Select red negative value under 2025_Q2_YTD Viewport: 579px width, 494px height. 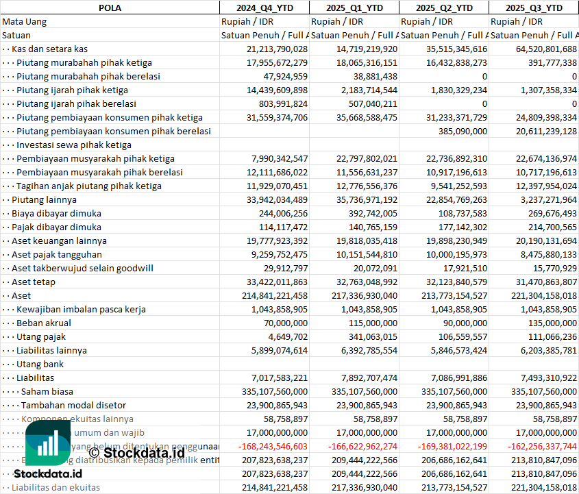click(x=445, y=446)
